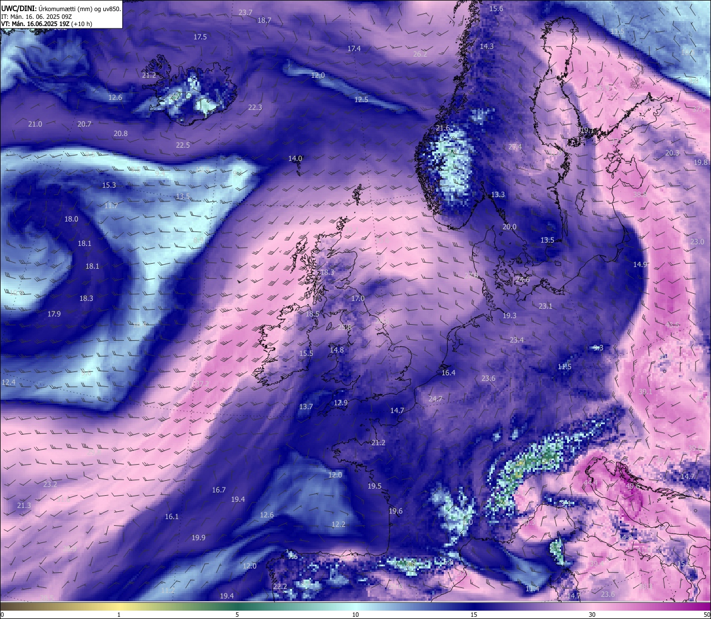This screenshot has width=711, height=619.
Task: Click the map value '23.0'
Action: [697, 241]
